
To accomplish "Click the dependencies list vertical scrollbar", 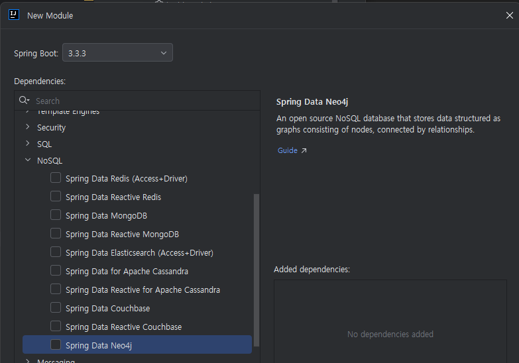I will pos(257,270).
